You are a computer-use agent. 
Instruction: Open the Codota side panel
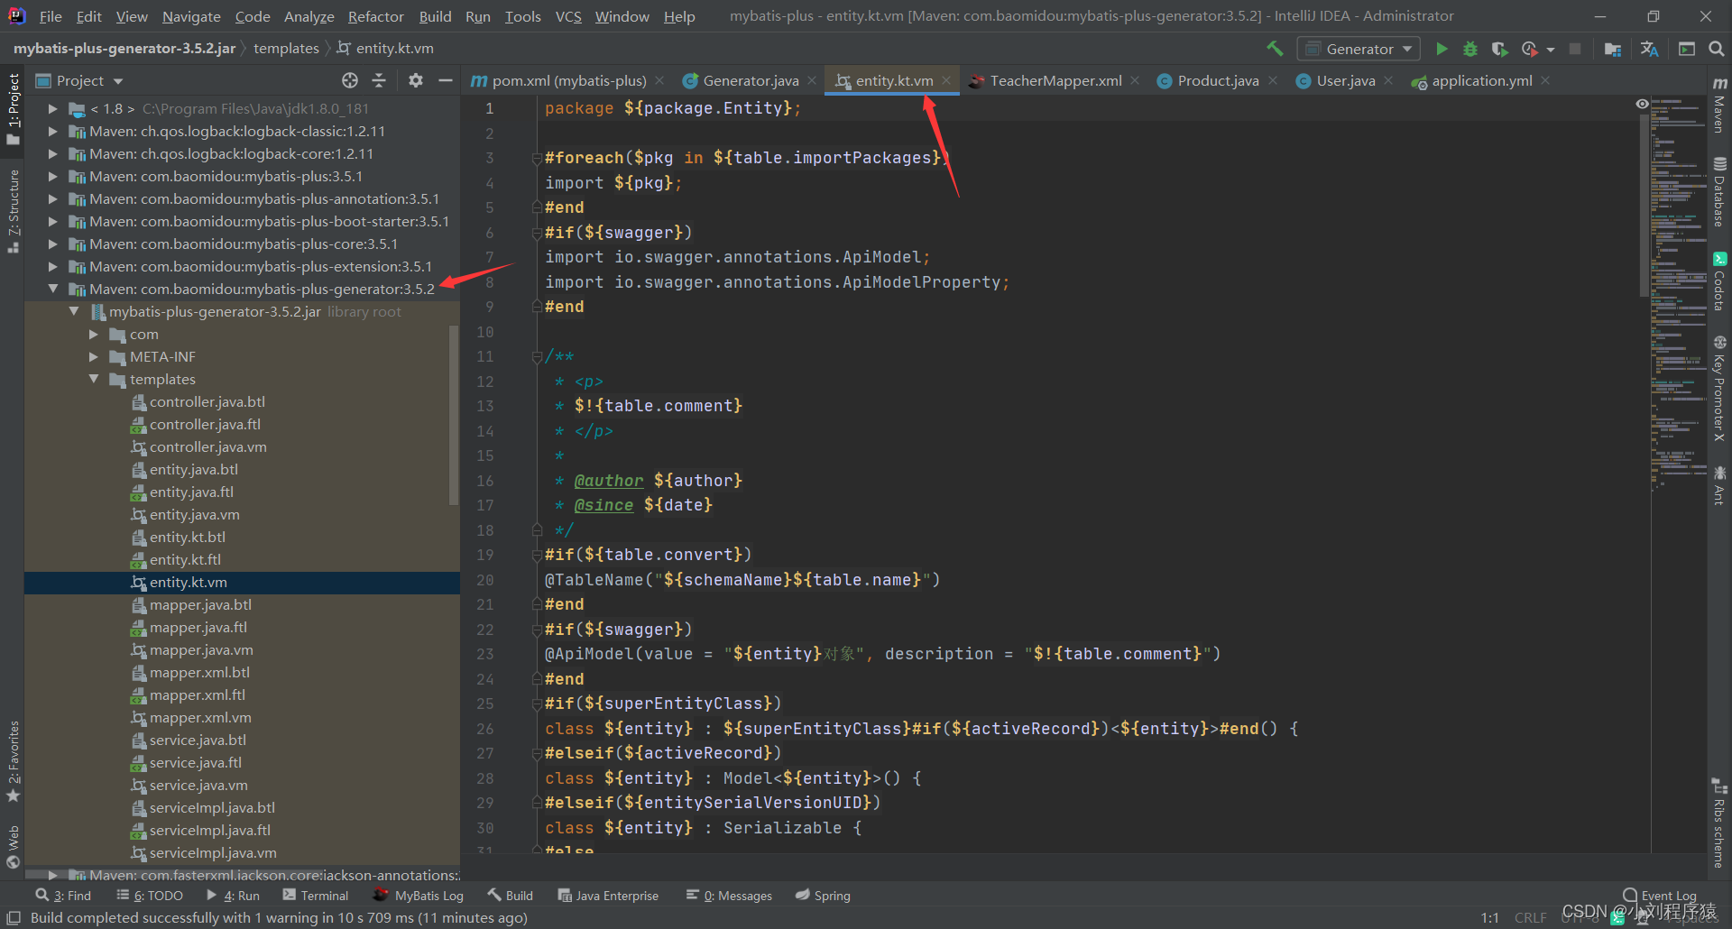(1719, 281)
